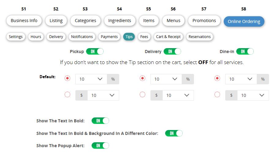Open the Cart & Receipt sub-tab
The width and height of the screenshot is (277, 157).
point(168,37)
